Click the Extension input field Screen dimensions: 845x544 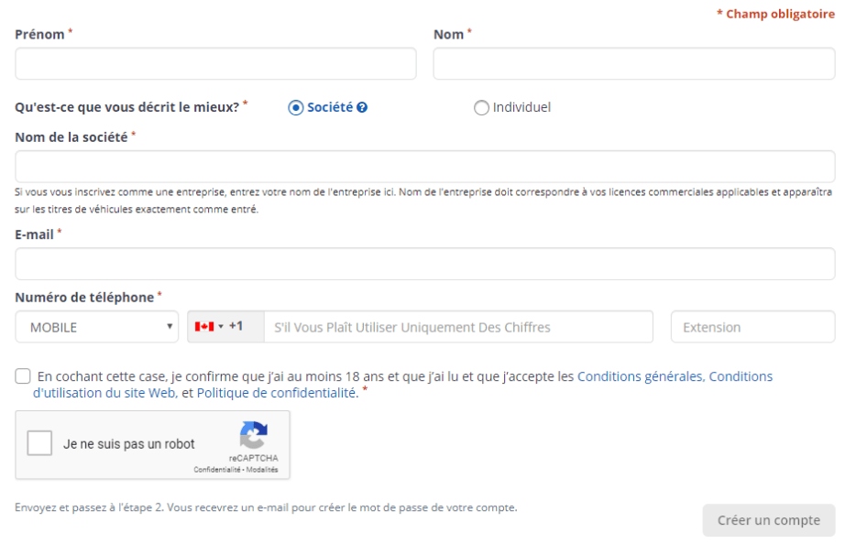point(752,327)
